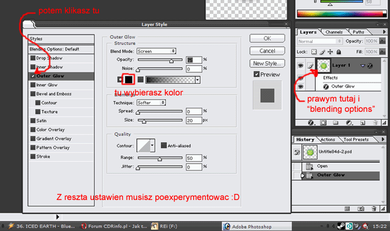Viewport: 390px width, 231px height.
Task: Create a new layer set folder
Action: [336, 123]
